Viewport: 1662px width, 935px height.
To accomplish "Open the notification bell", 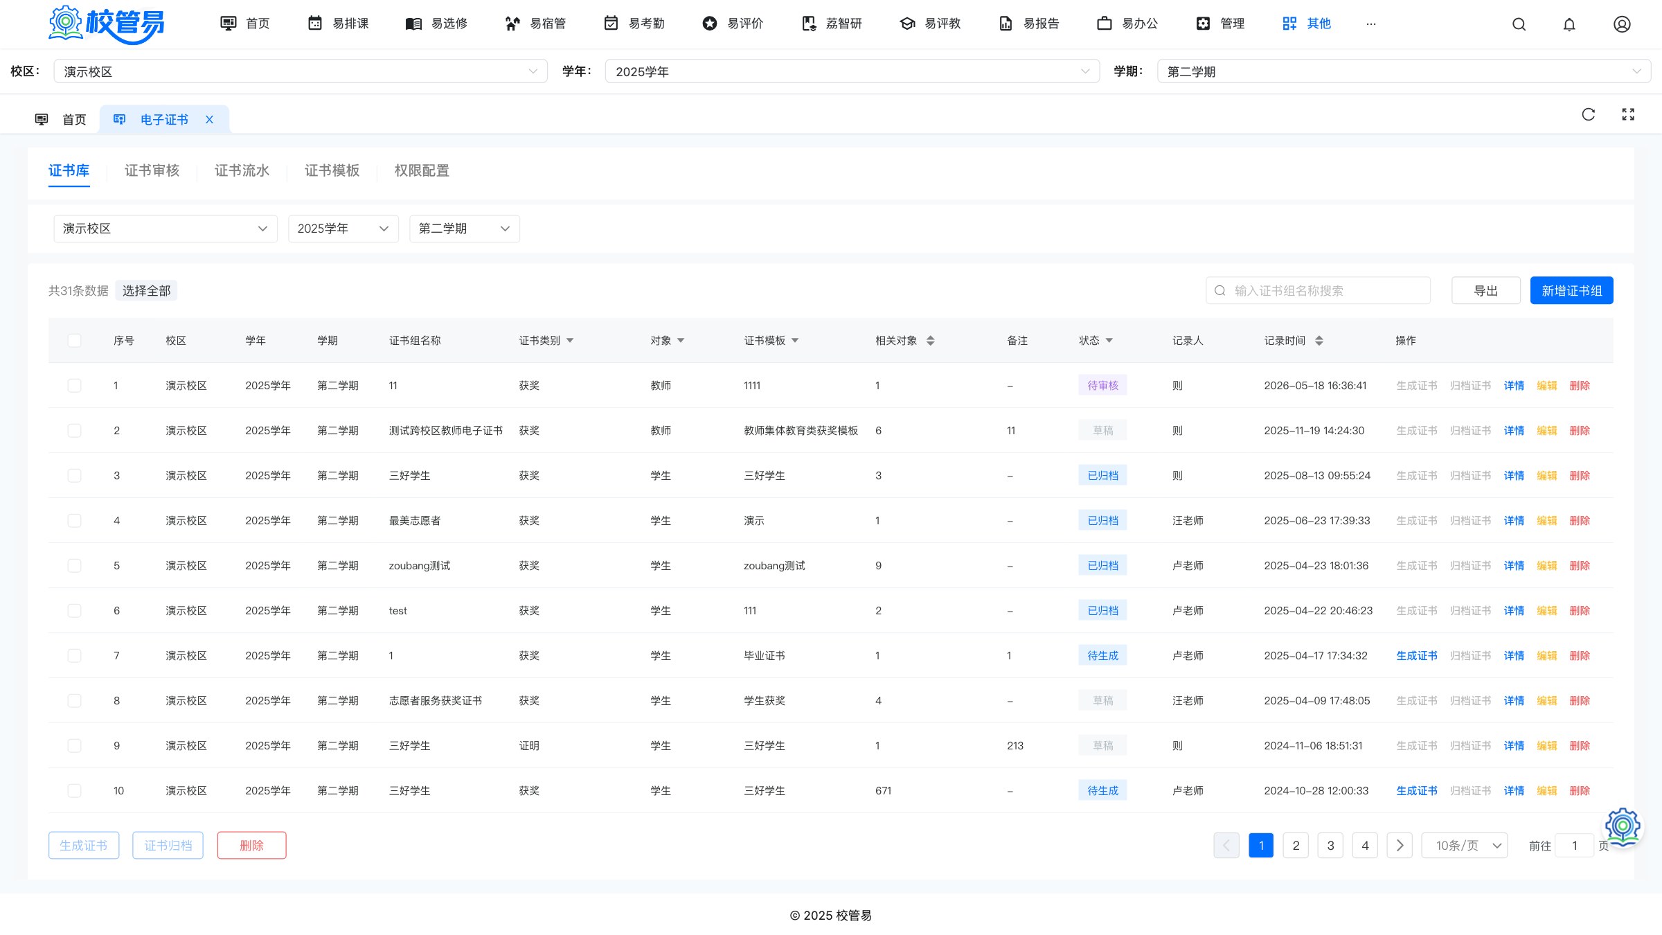I will [1569, 24].
